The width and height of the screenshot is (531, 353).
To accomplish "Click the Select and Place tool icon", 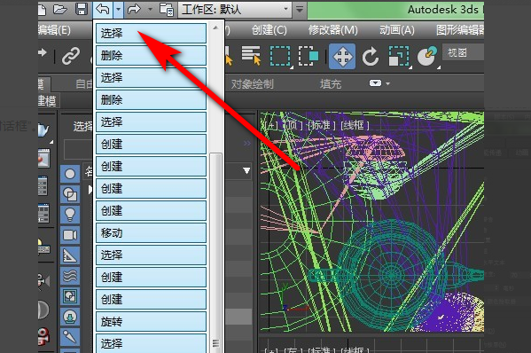I will [x=427, y=56].
